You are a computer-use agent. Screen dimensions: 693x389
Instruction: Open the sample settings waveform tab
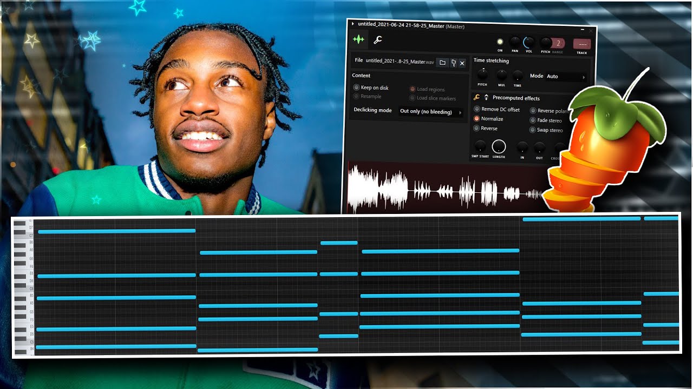tap(358, 40)
